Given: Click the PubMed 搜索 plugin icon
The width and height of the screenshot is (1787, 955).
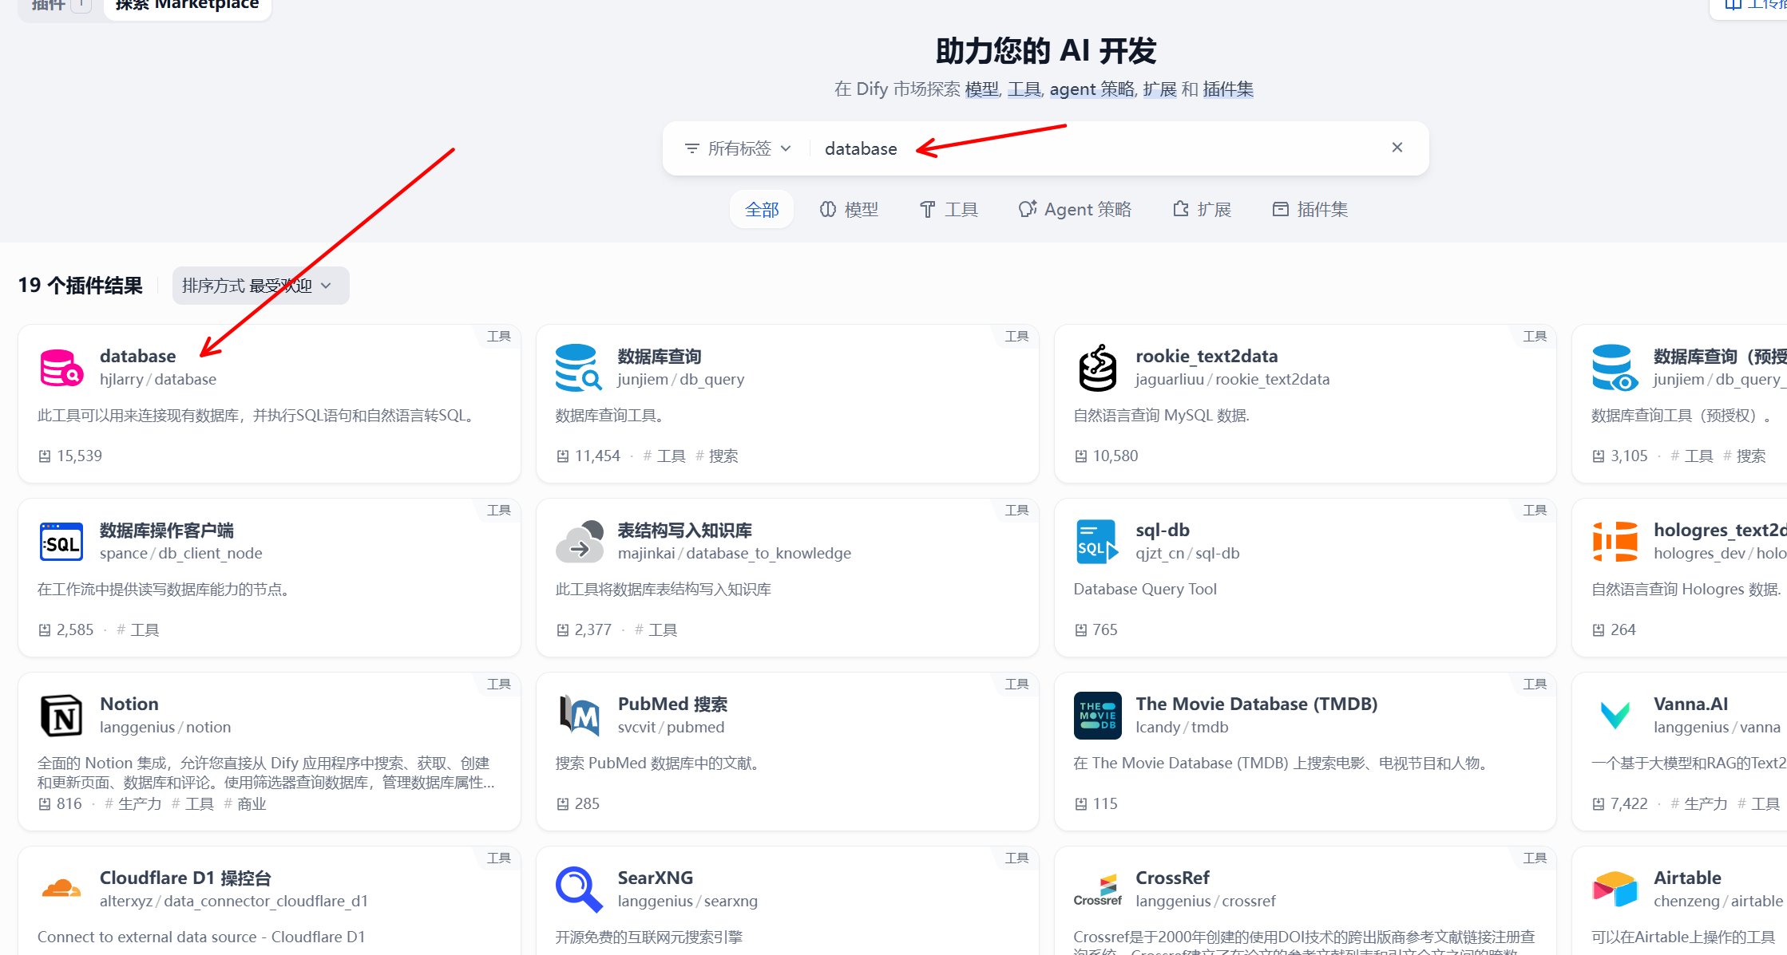Looking at the screenshot, I should pyautogui.click(x=578, y=716).
